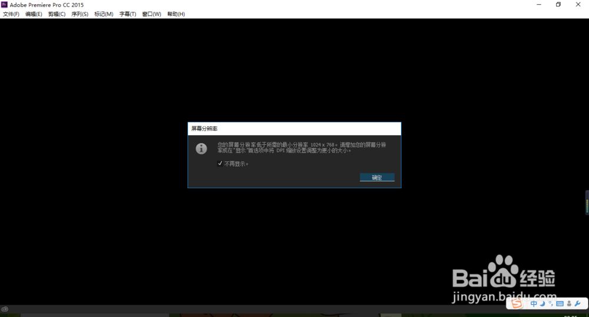Close the Premiere Pro window
The width and height of the screenshot is (589, 317).
578,5
